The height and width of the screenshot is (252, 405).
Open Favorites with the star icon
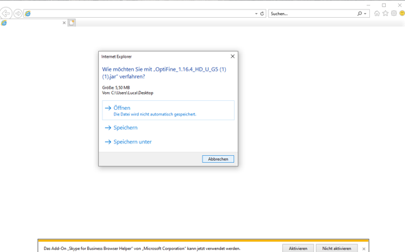click(x=385, y=13)
